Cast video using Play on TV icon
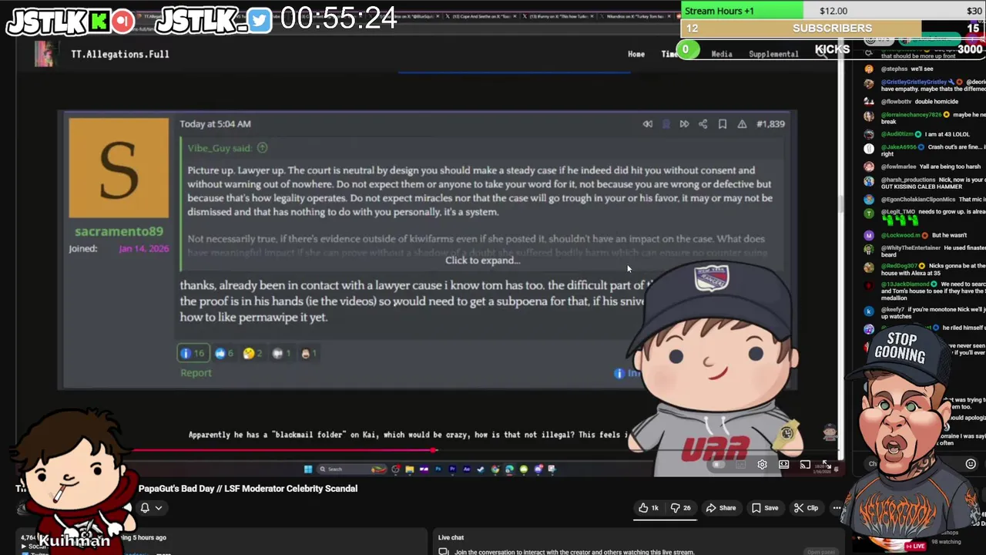This screenshot has width=986, height=555. coord(805,465)
